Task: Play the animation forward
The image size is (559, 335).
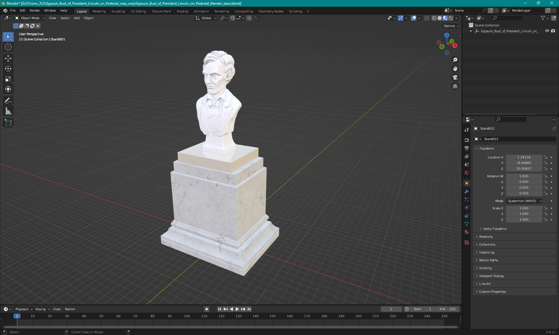Action: (x=237, y=309)
